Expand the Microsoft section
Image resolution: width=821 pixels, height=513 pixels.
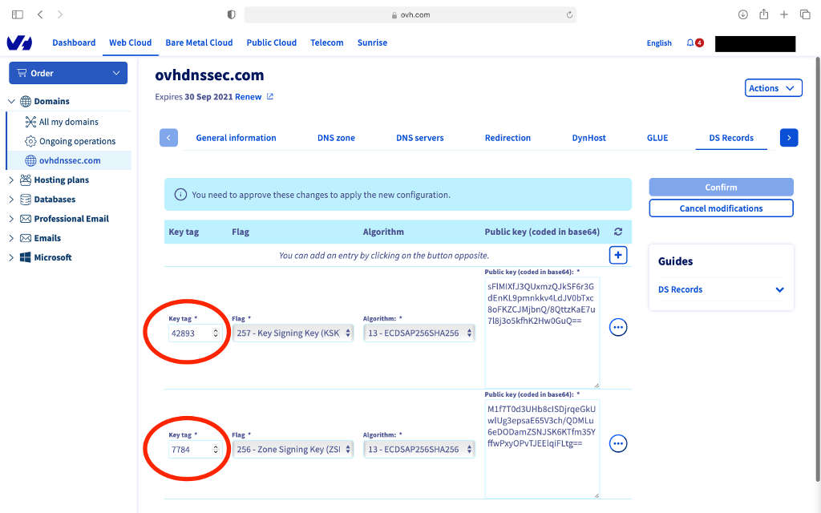pyautogui.click(x=11, y=257)
